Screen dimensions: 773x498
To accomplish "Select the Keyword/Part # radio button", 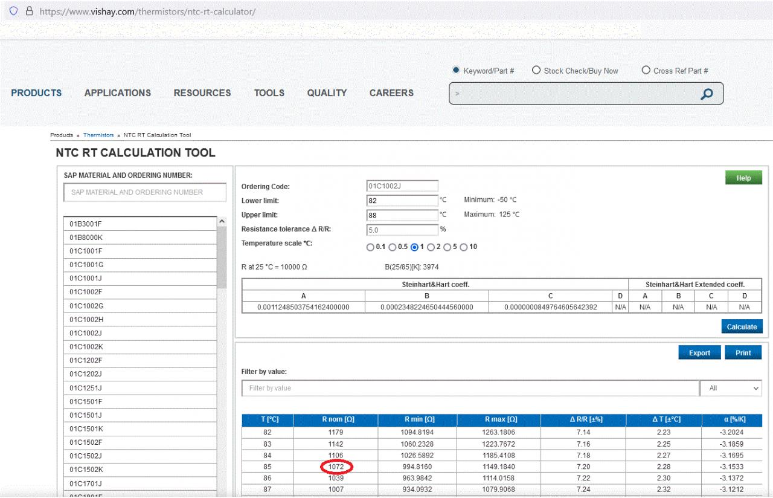I will tap(457, 70).
